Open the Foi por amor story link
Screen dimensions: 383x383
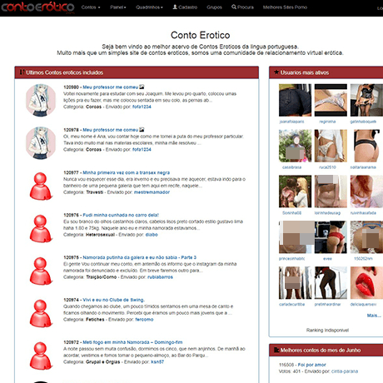click(312, 365)
